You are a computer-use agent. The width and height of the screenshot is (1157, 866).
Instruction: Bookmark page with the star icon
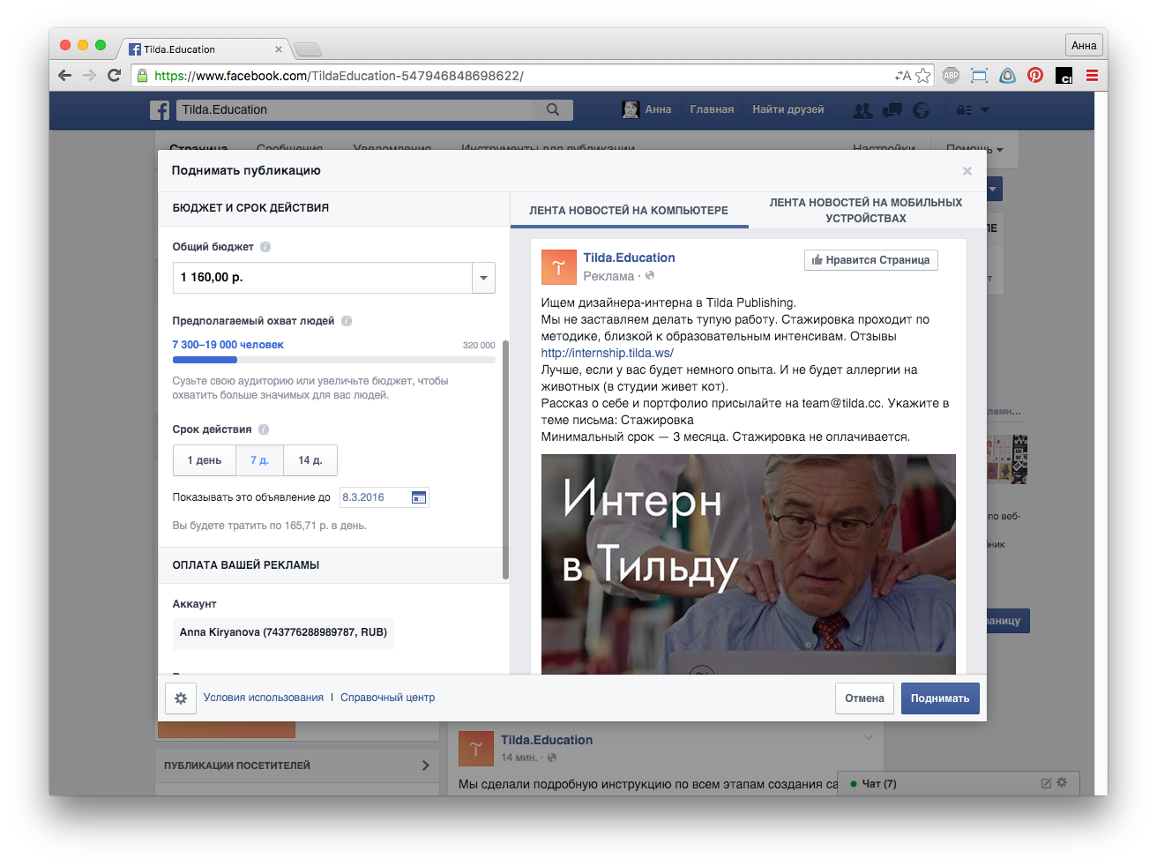(922, 76)
